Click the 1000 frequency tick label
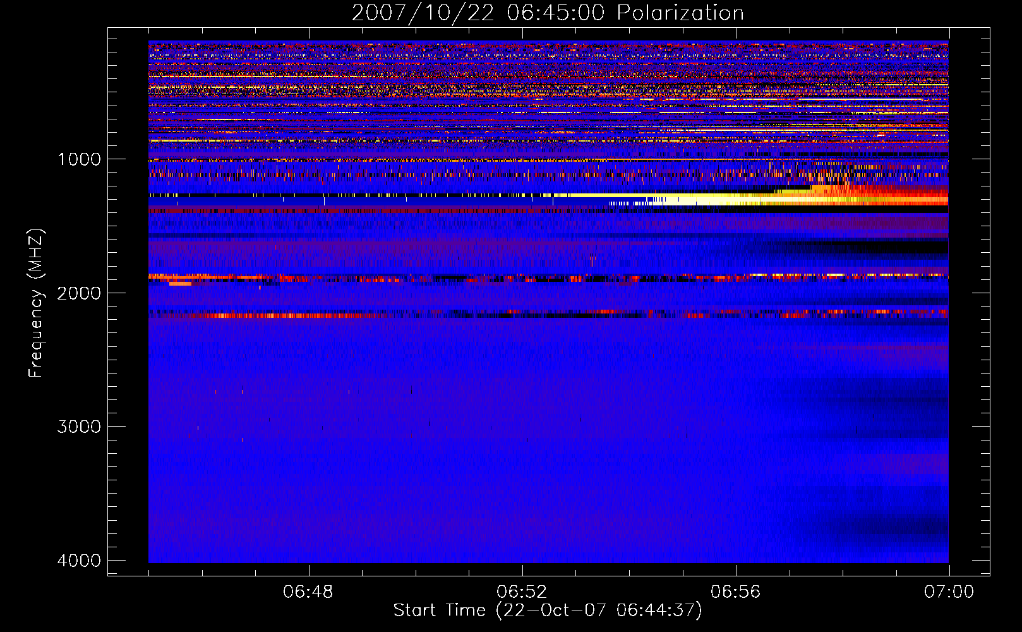Screen dimensions: 1022x632 tap(80, 159)
